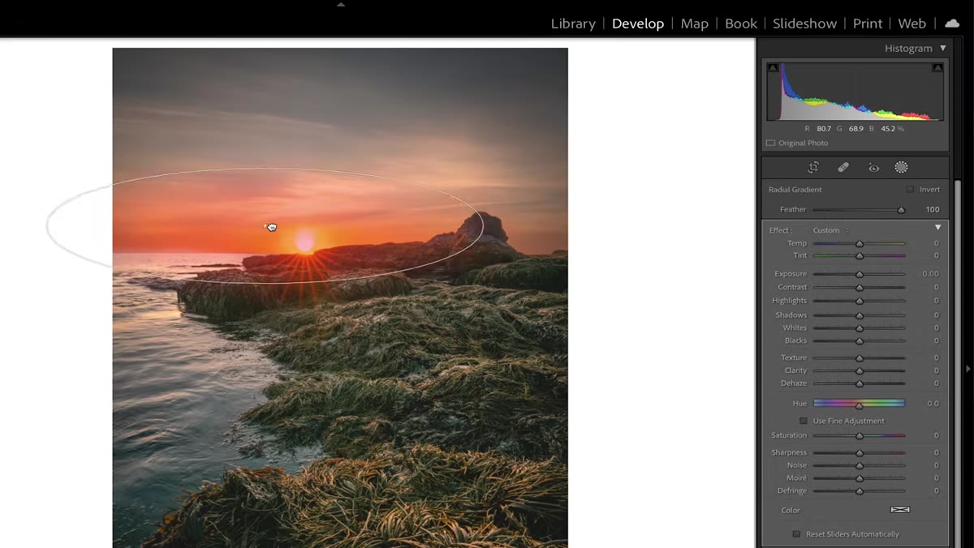Click the Moiré slider handle

pos(860,479)
